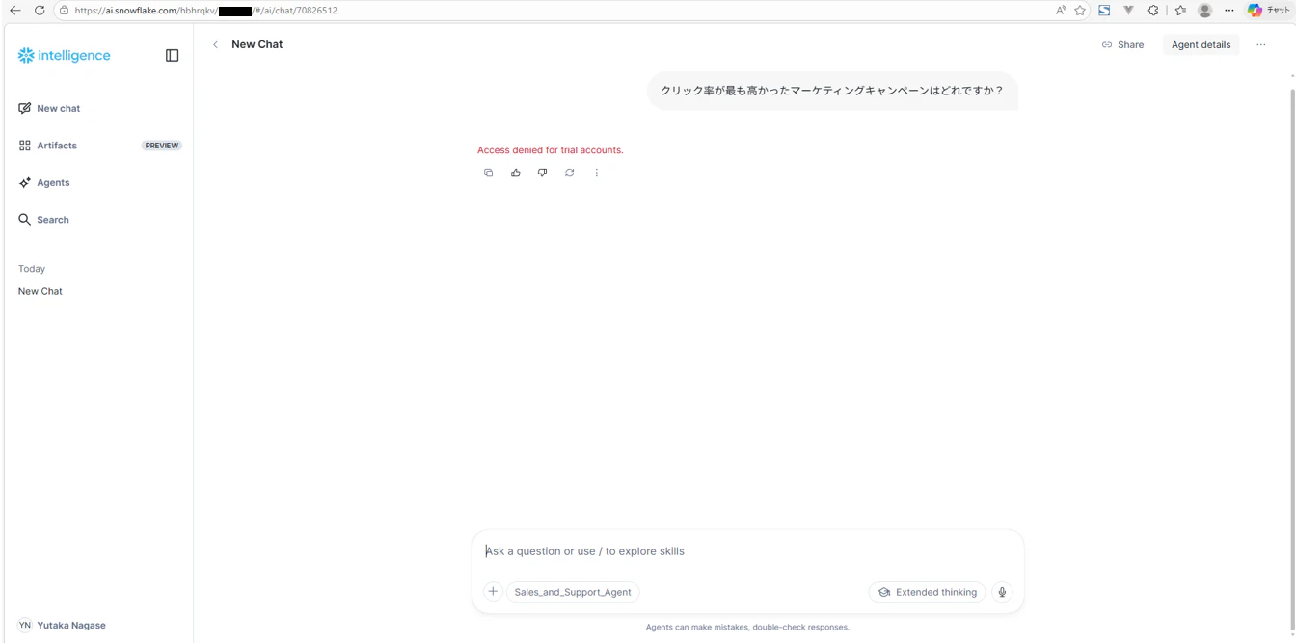Click the plus attach button
This screenshot has width=1296, height=643.
tap(493, 592)
